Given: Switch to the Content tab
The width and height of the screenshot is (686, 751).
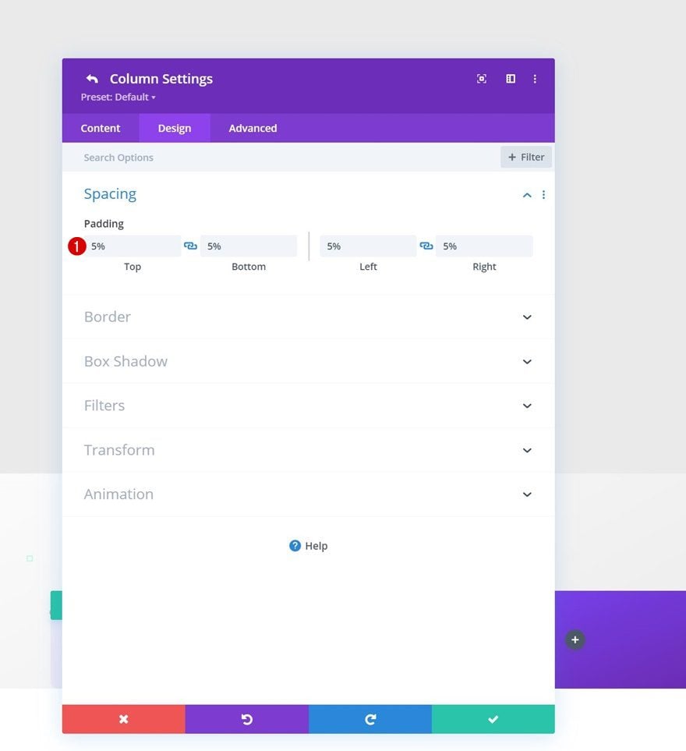Looking at the screenshot, I should pyautogui.click(x=101, y=128).
